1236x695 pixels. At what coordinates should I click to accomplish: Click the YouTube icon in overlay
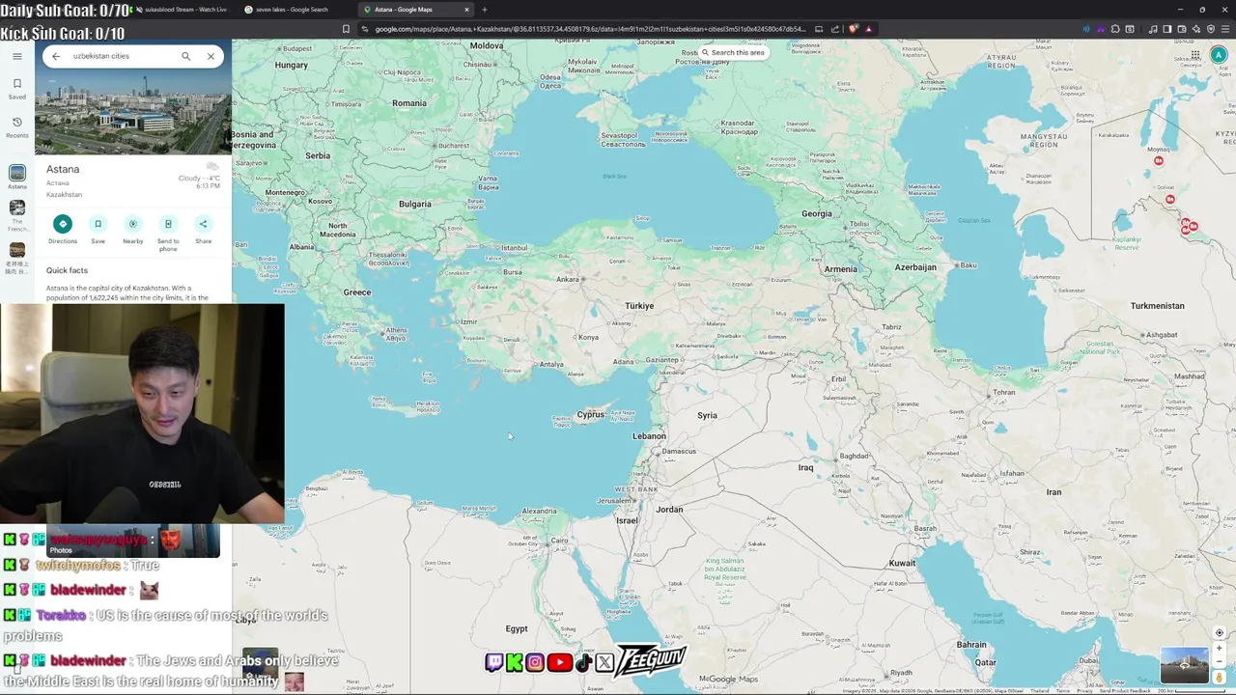click(x=559, y=662)
